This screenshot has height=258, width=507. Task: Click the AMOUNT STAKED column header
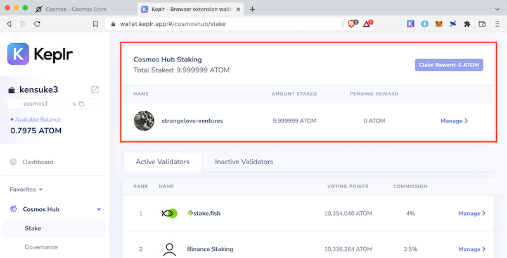tap(294, 94)
